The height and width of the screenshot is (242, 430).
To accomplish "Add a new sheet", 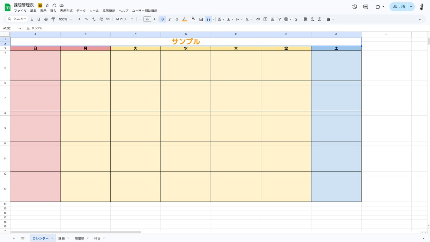I will [14, 238].
